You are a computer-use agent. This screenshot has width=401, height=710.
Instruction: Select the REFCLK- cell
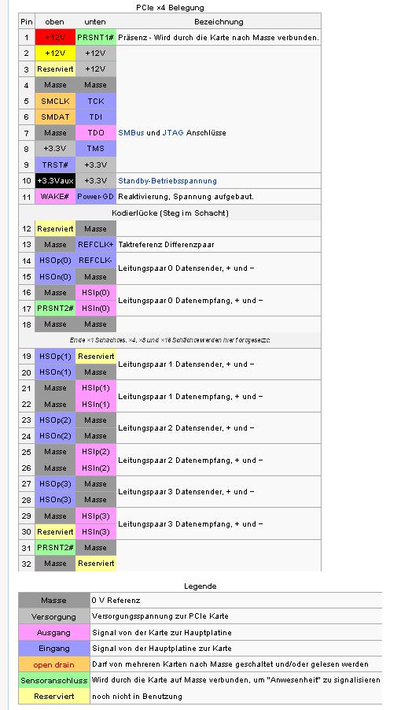96,261
